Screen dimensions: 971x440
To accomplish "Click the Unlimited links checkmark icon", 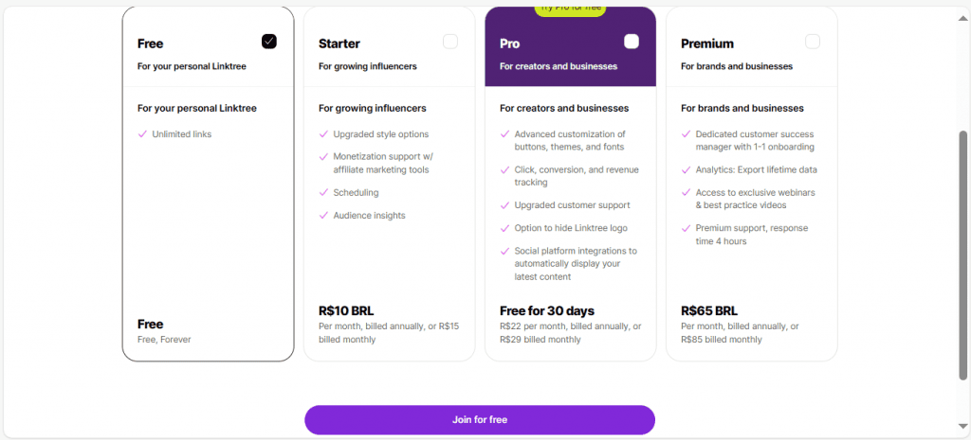I will 142,134.
